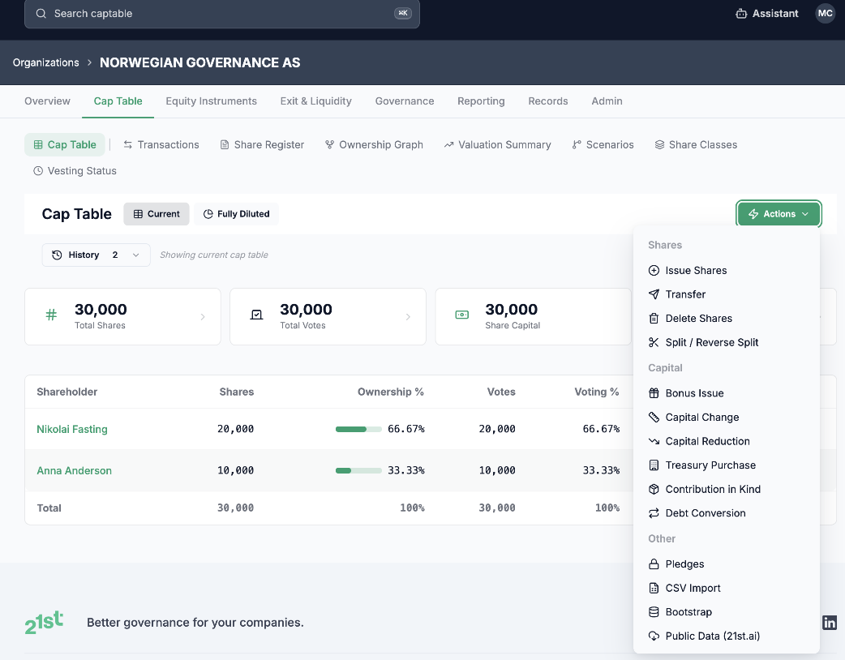Open the Transactions sub-tab
This screenshot has width=845, height=660.
(x=161, y=145)
